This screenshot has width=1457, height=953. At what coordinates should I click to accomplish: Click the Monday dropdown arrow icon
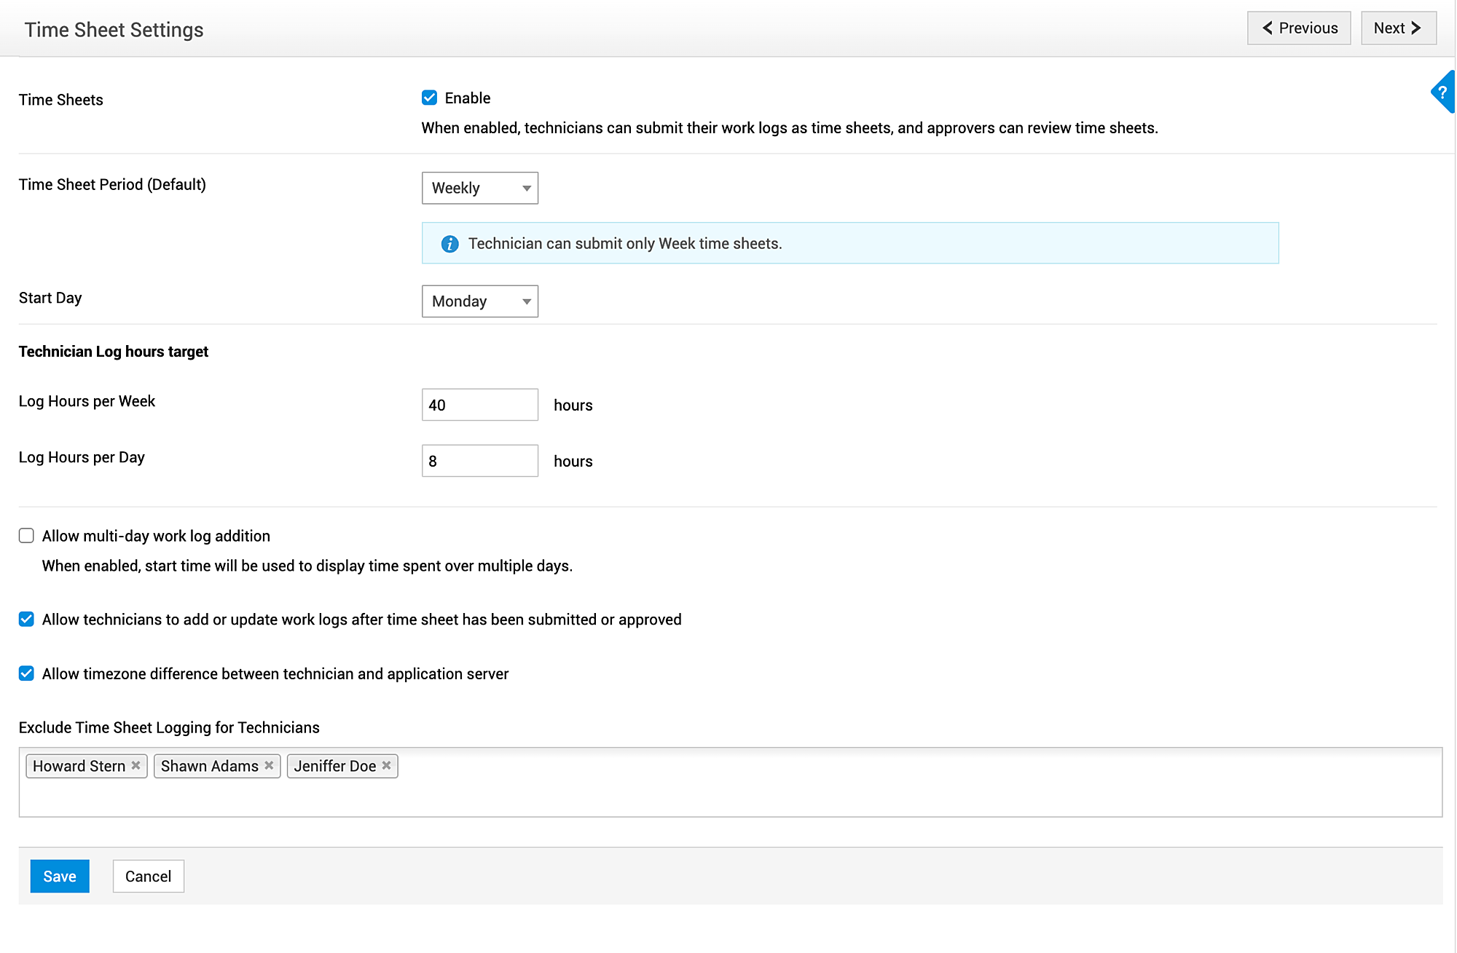(x=526, y=301)
